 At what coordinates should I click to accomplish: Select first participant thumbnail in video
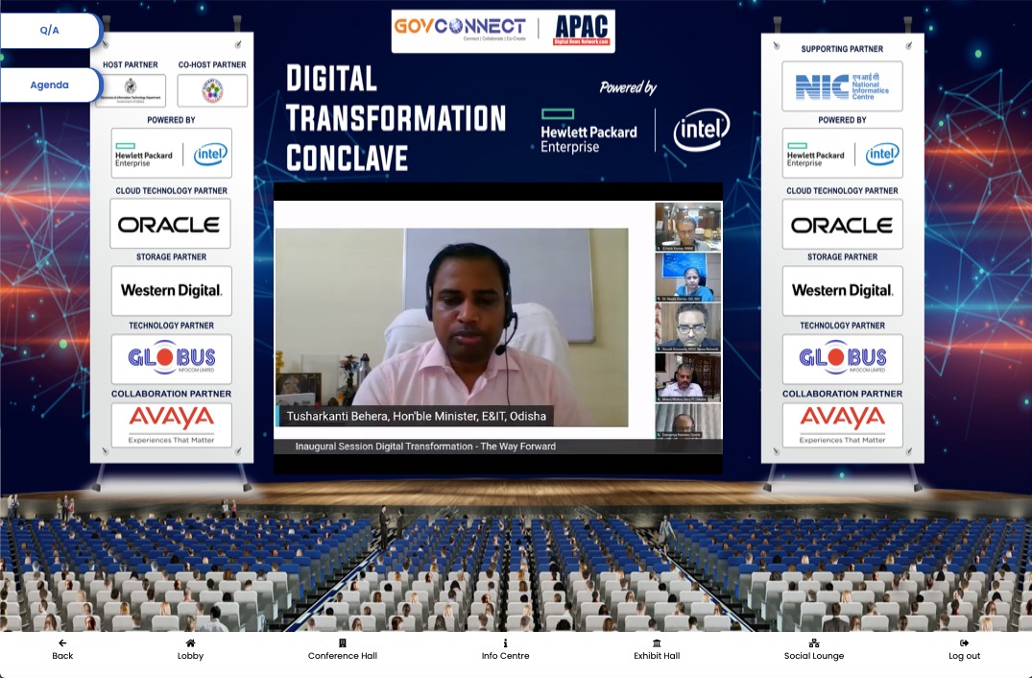pos(687,227)
